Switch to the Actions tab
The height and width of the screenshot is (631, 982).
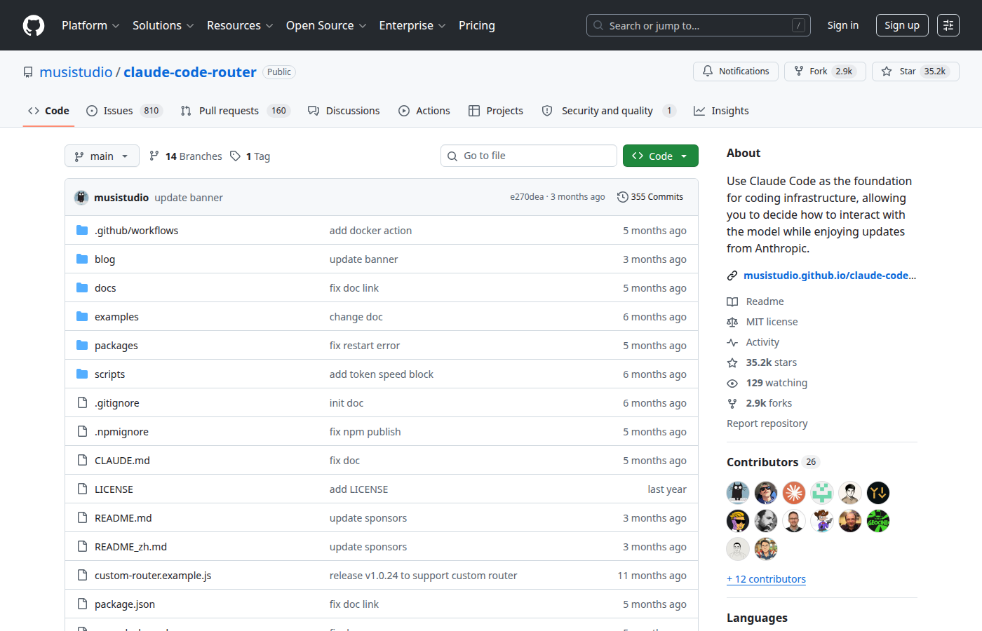coord(424,111)
